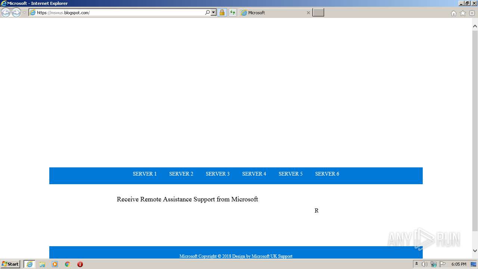Open SERVER 2 link
The width and height of the screenshot is (478, 269).
(181, 174)
